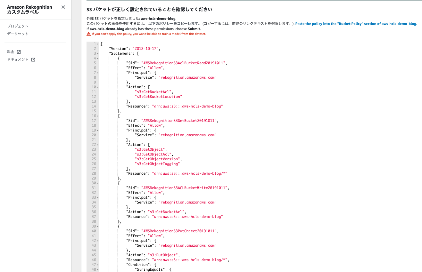The image size is (422, 272).
Task: Click the "s3:GetObject" action on line 23
Action: pos(150,149)
